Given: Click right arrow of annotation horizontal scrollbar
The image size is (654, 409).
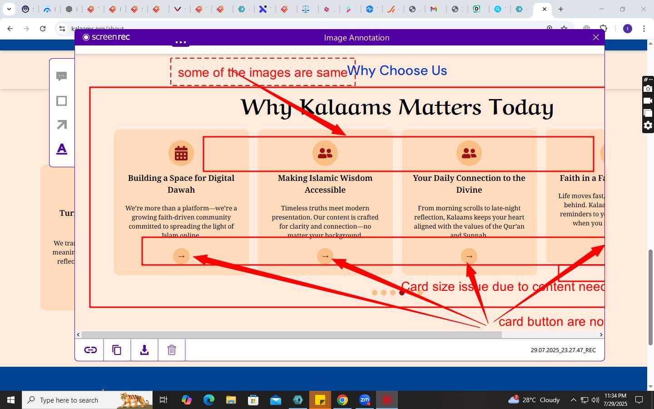Looking at the screenshot, I should click(x=601, y=334).
